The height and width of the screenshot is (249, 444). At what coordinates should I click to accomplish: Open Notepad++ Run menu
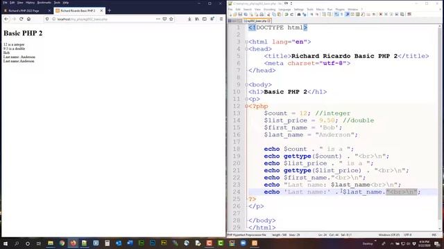pos(330,9)
